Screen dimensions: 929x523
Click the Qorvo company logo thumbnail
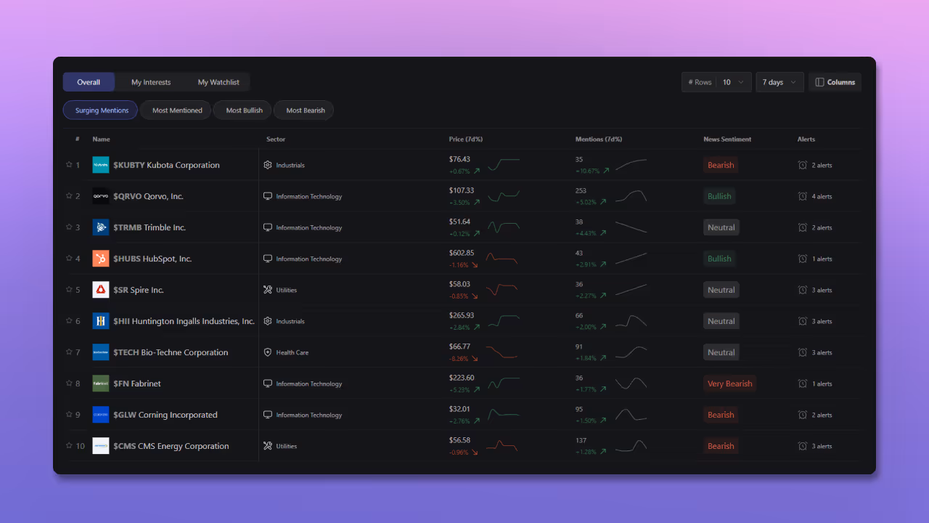100,196
